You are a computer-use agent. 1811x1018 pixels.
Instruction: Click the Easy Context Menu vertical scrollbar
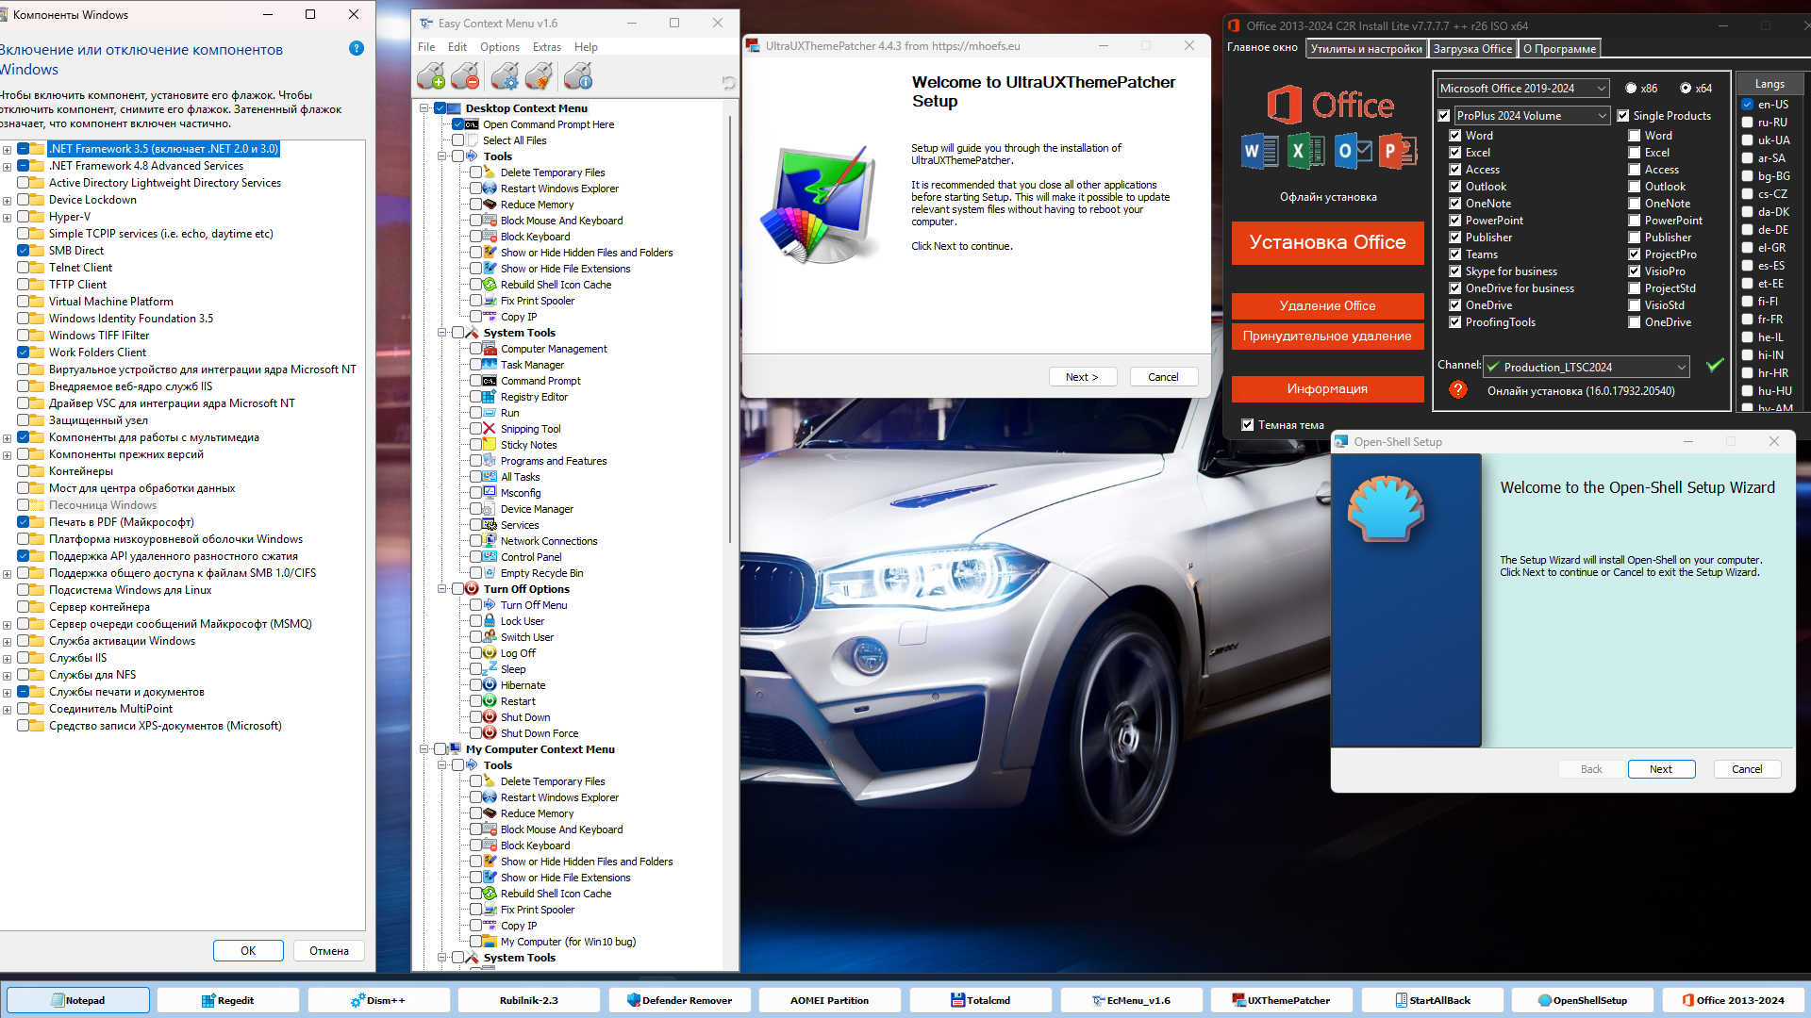pos(730,330)
